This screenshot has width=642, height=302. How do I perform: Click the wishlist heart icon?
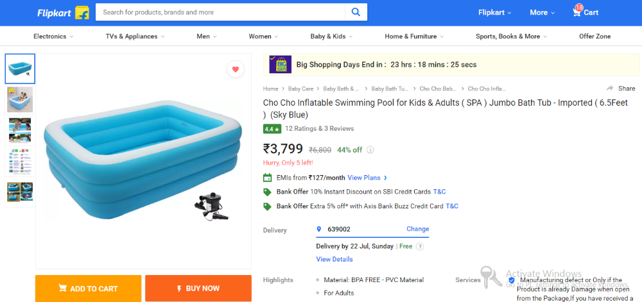pyautogui.click(x=236, y=69)
